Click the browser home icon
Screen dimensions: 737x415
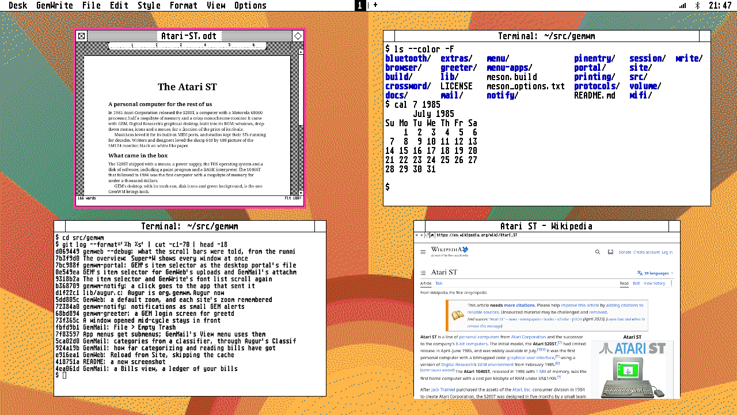coord(432,235)
